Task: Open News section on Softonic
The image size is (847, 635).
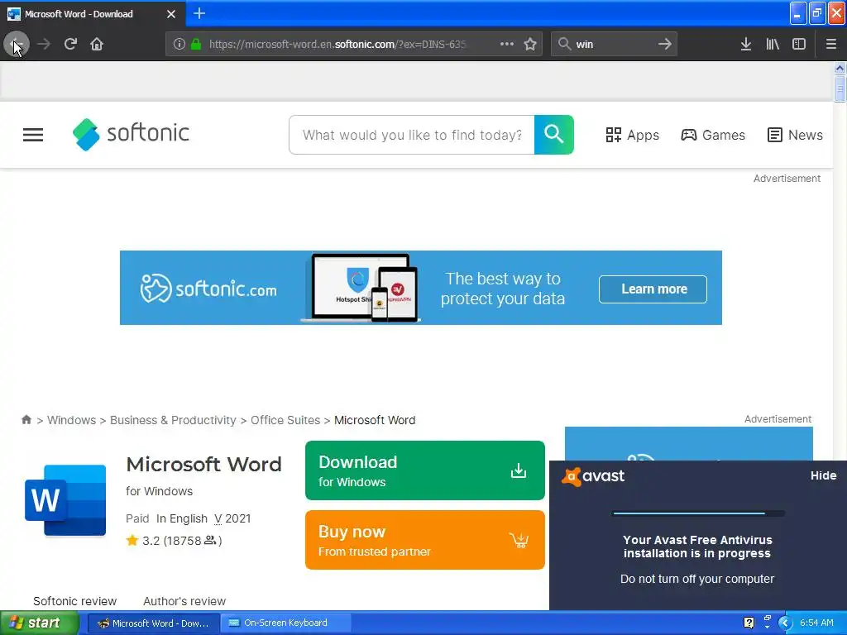Action: (795, 135)
